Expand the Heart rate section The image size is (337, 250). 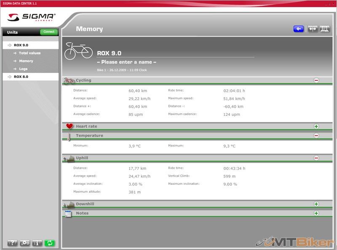(316, 126)
